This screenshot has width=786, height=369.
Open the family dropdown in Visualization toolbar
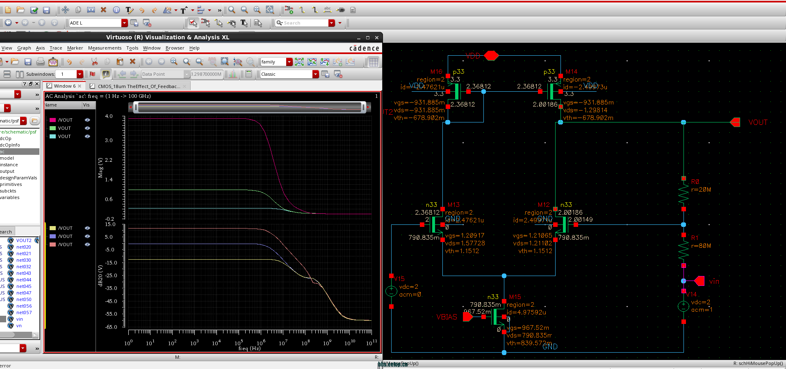pos(289,62)
